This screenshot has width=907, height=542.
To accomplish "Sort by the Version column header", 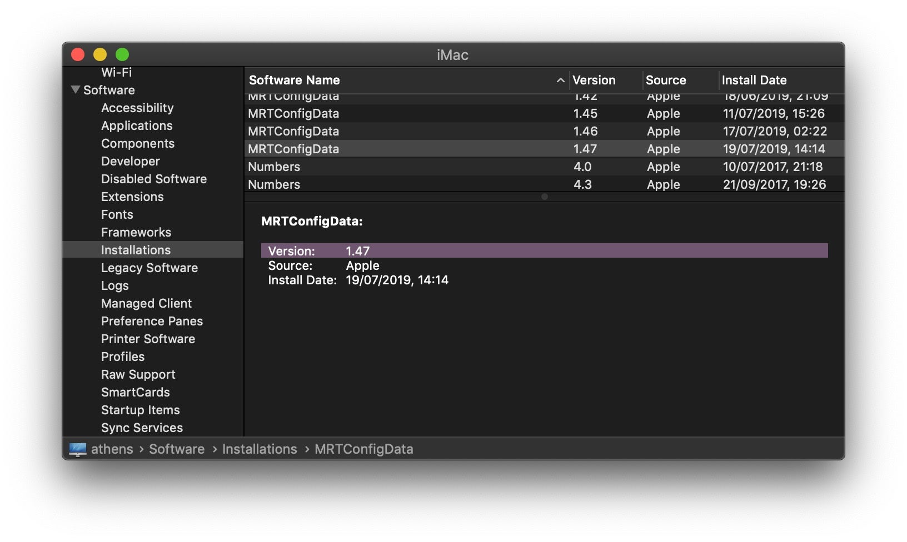I will 594,80.
